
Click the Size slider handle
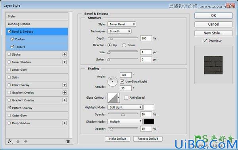tap(109, 52)
